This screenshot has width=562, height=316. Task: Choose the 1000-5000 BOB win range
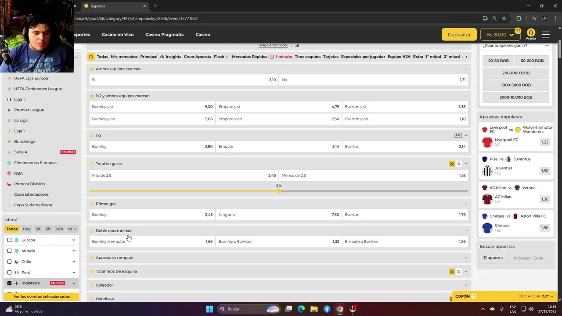point(515,85)
